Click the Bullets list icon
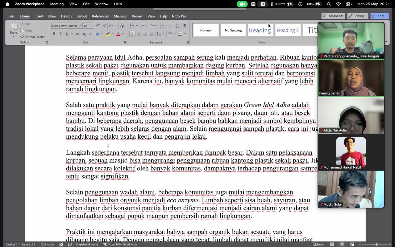Viewport: 395px width, 247px height. pyautogui.click(x=132, y=26)
